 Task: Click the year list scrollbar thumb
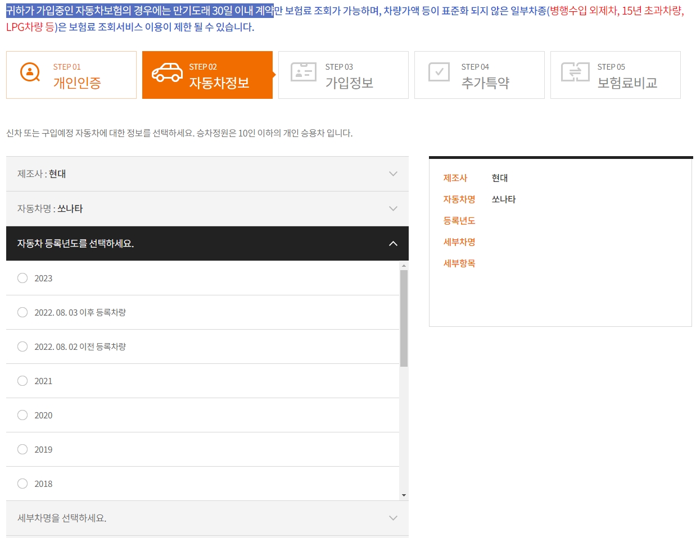pos(404,318)
